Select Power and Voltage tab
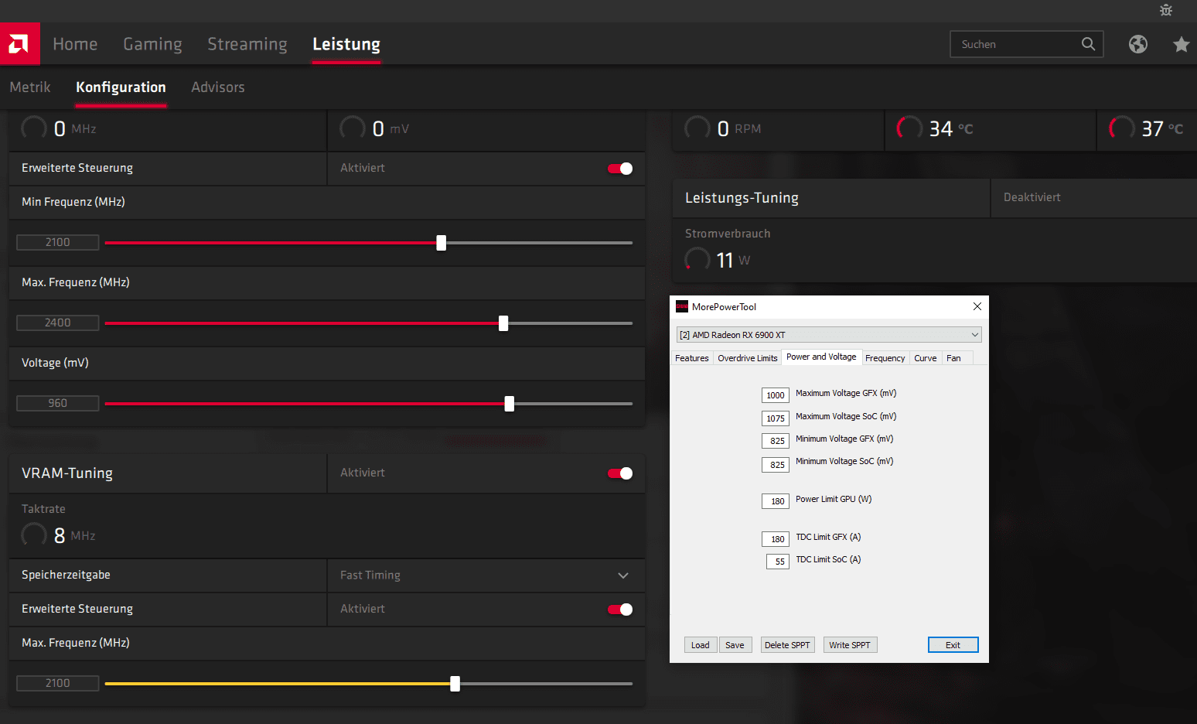This screenshot has height=724, width=1197. click(x=821, y=357)
